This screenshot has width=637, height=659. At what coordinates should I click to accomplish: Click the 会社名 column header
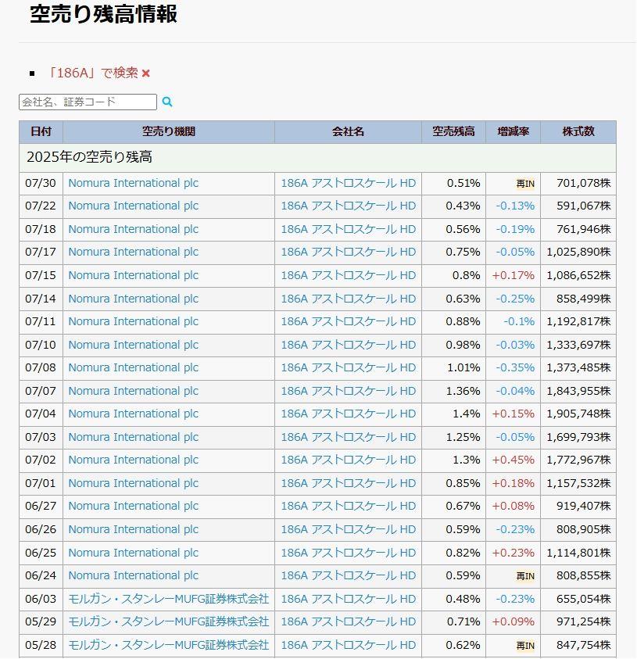(x=349, y=131)
